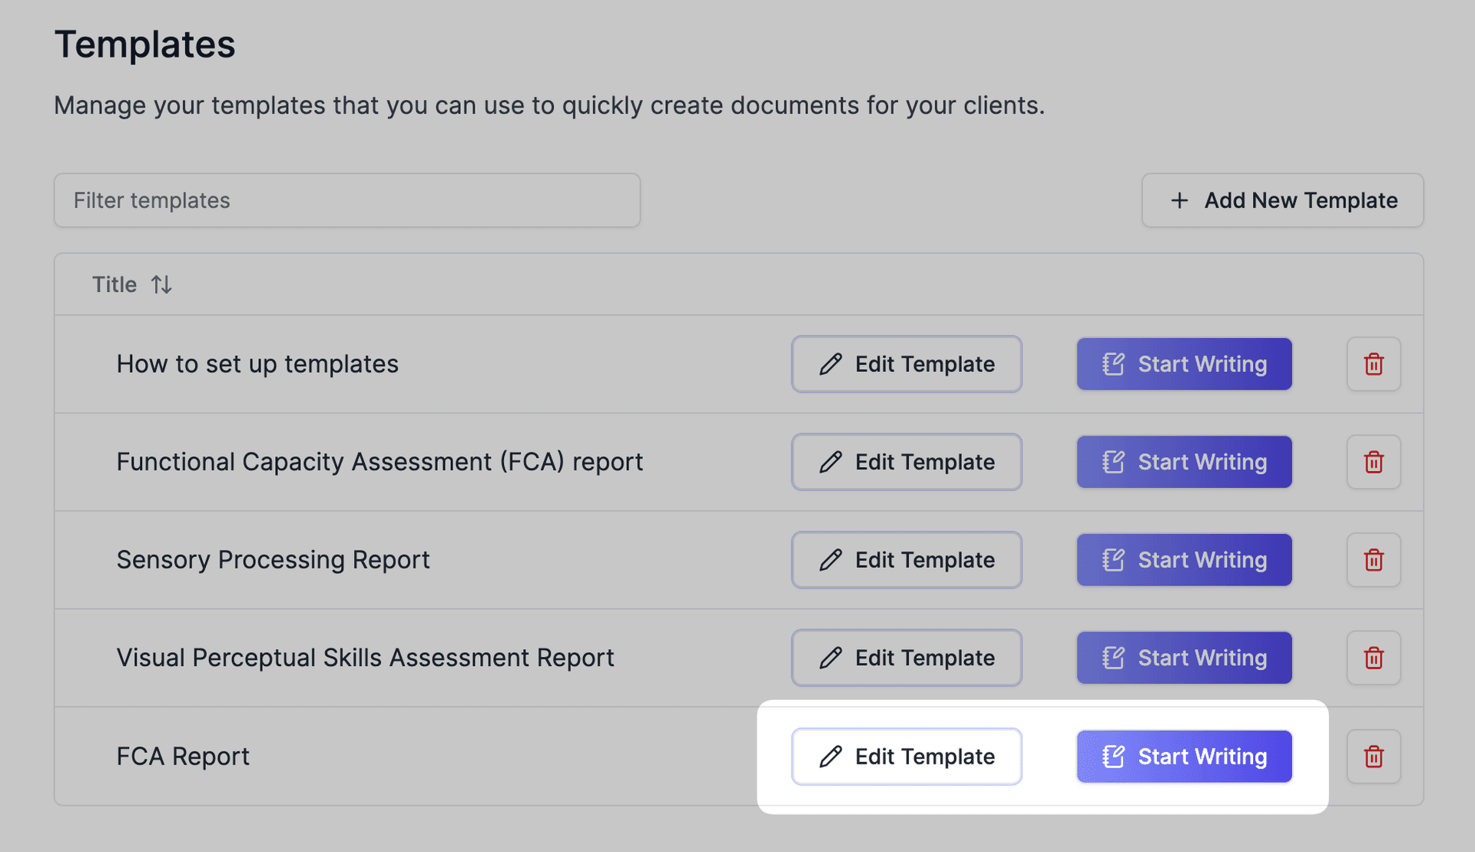The width and height of the screenshot is (1475, 852).
Task: Edit Visual Perceptual Skills Assessment Report template
Action: click(907, 658)
